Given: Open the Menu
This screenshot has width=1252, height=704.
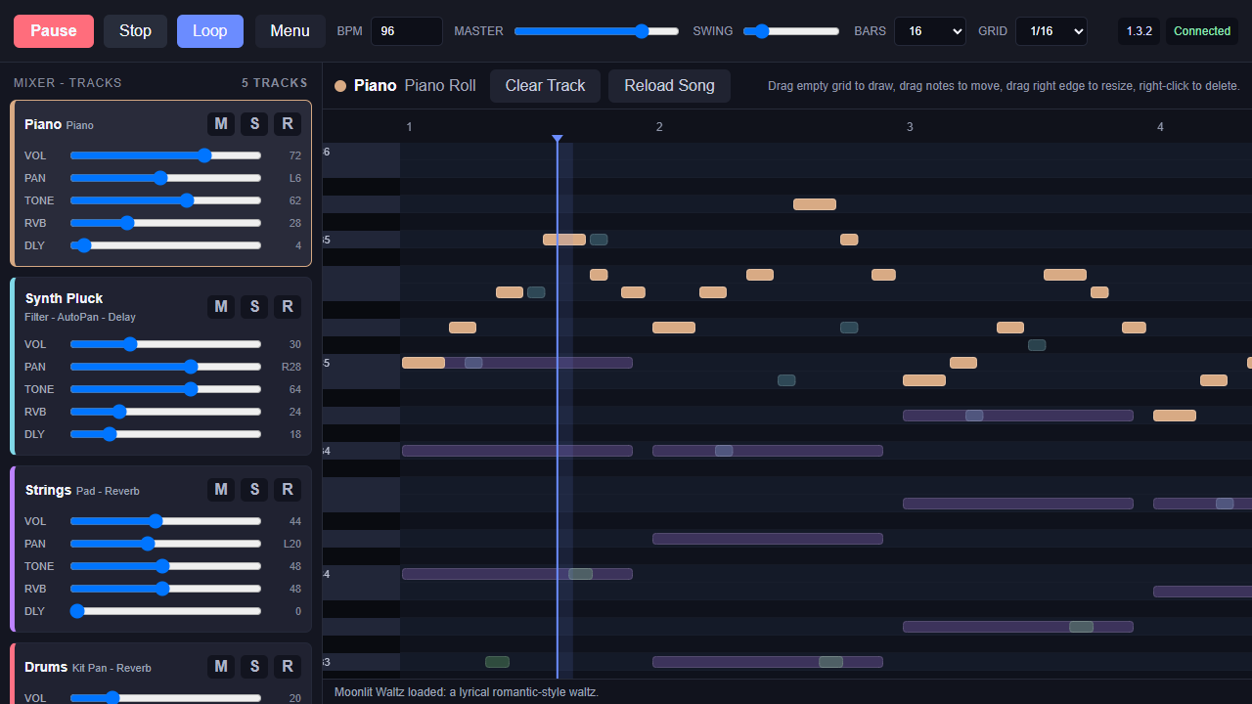Looking at the screenshot, I should tap(290, 31).
